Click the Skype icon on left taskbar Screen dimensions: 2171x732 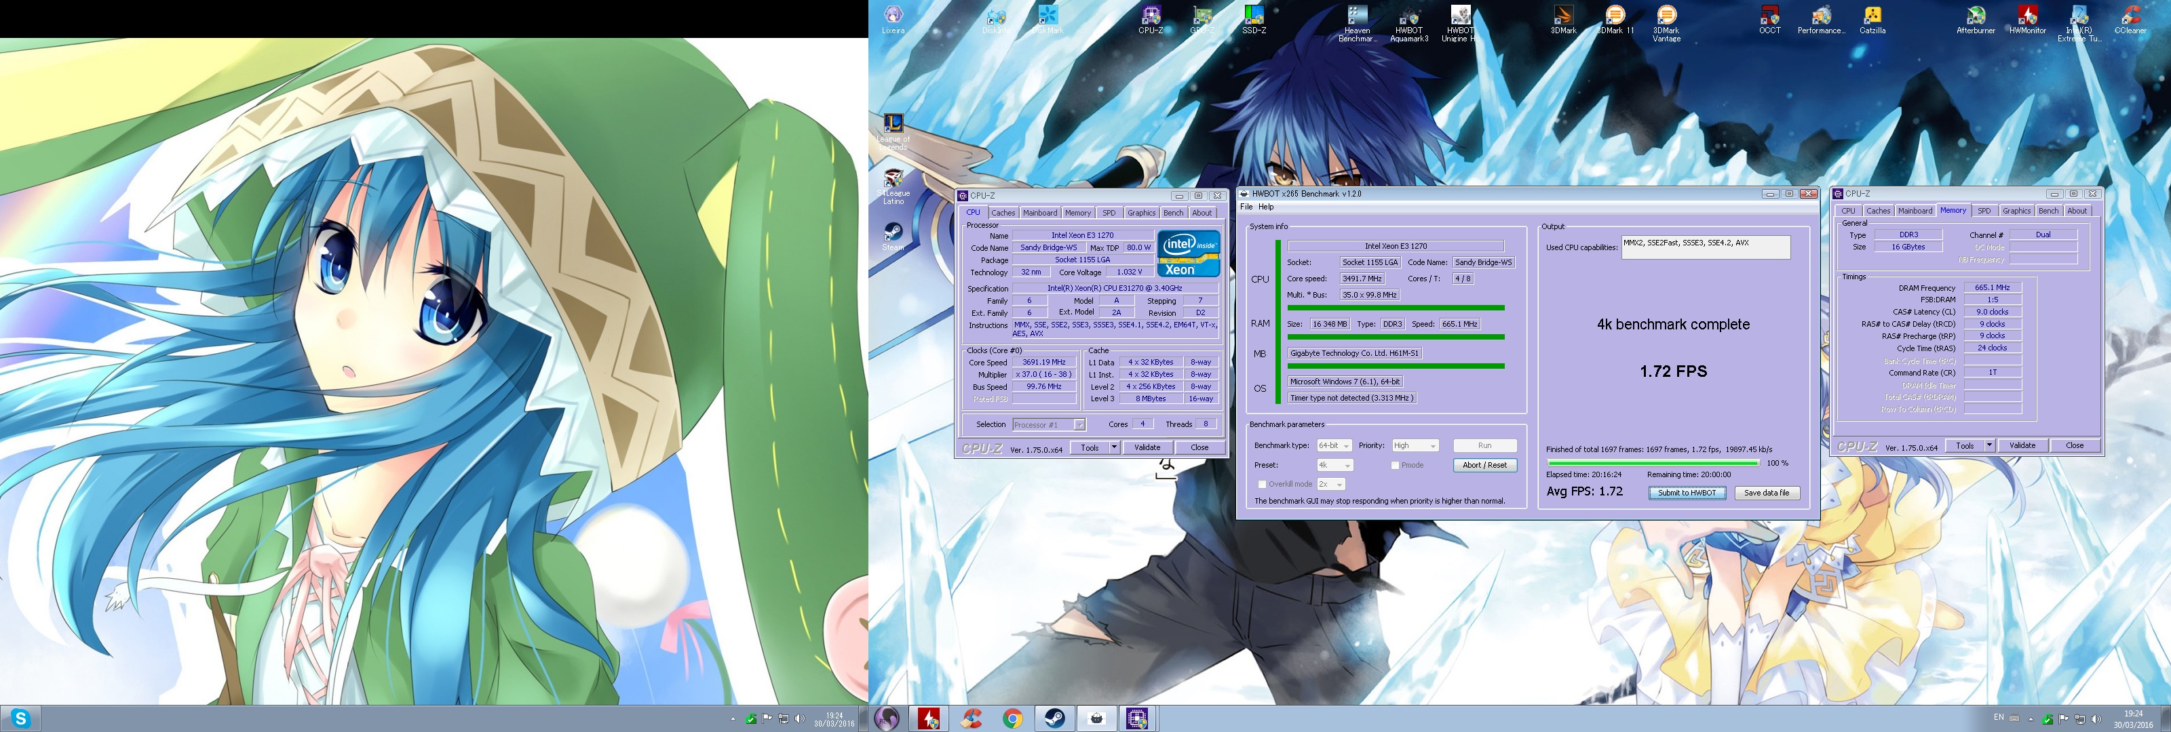[x=21, y=718]
